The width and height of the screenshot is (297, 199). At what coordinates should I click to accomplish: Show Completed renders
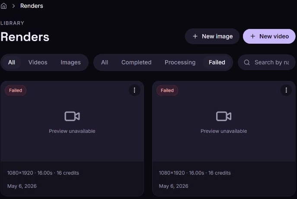136,62
